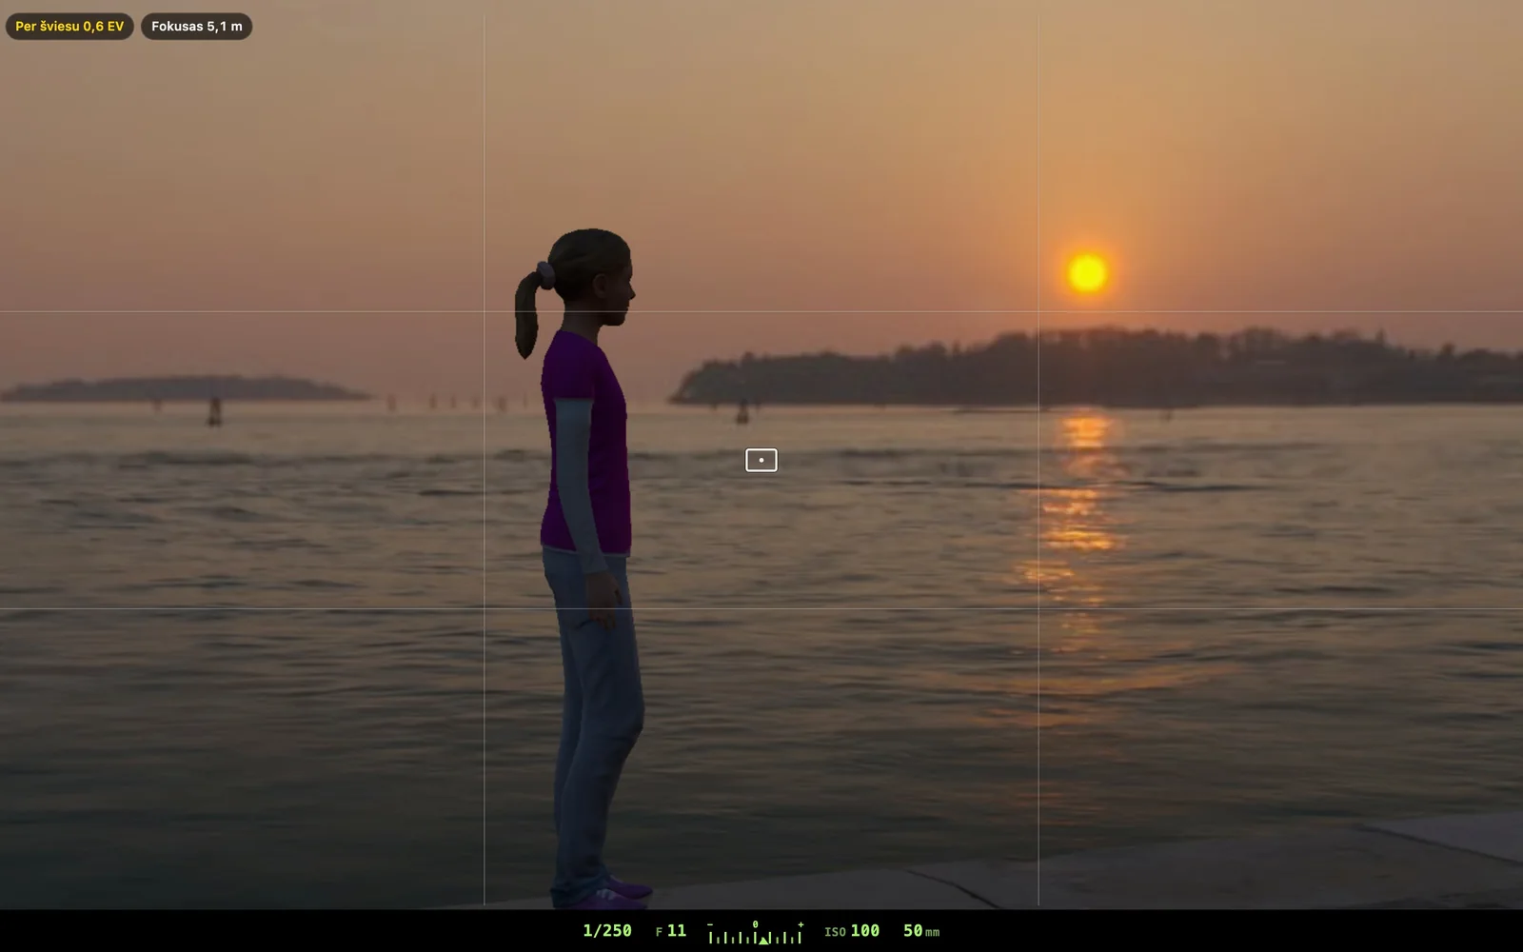Click the 1/250 shutter speed value
1523x952 pixels.
tap(607, 931)
